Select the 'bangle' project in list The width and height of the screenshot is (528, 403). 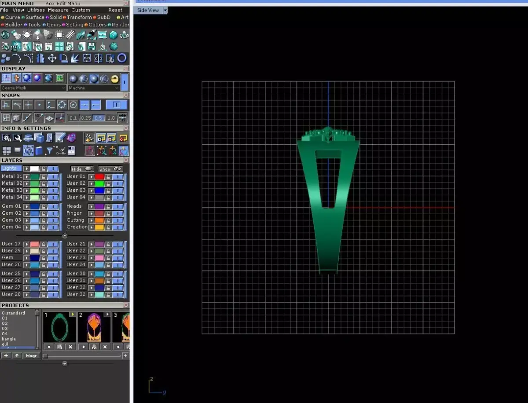click(9, 339)
